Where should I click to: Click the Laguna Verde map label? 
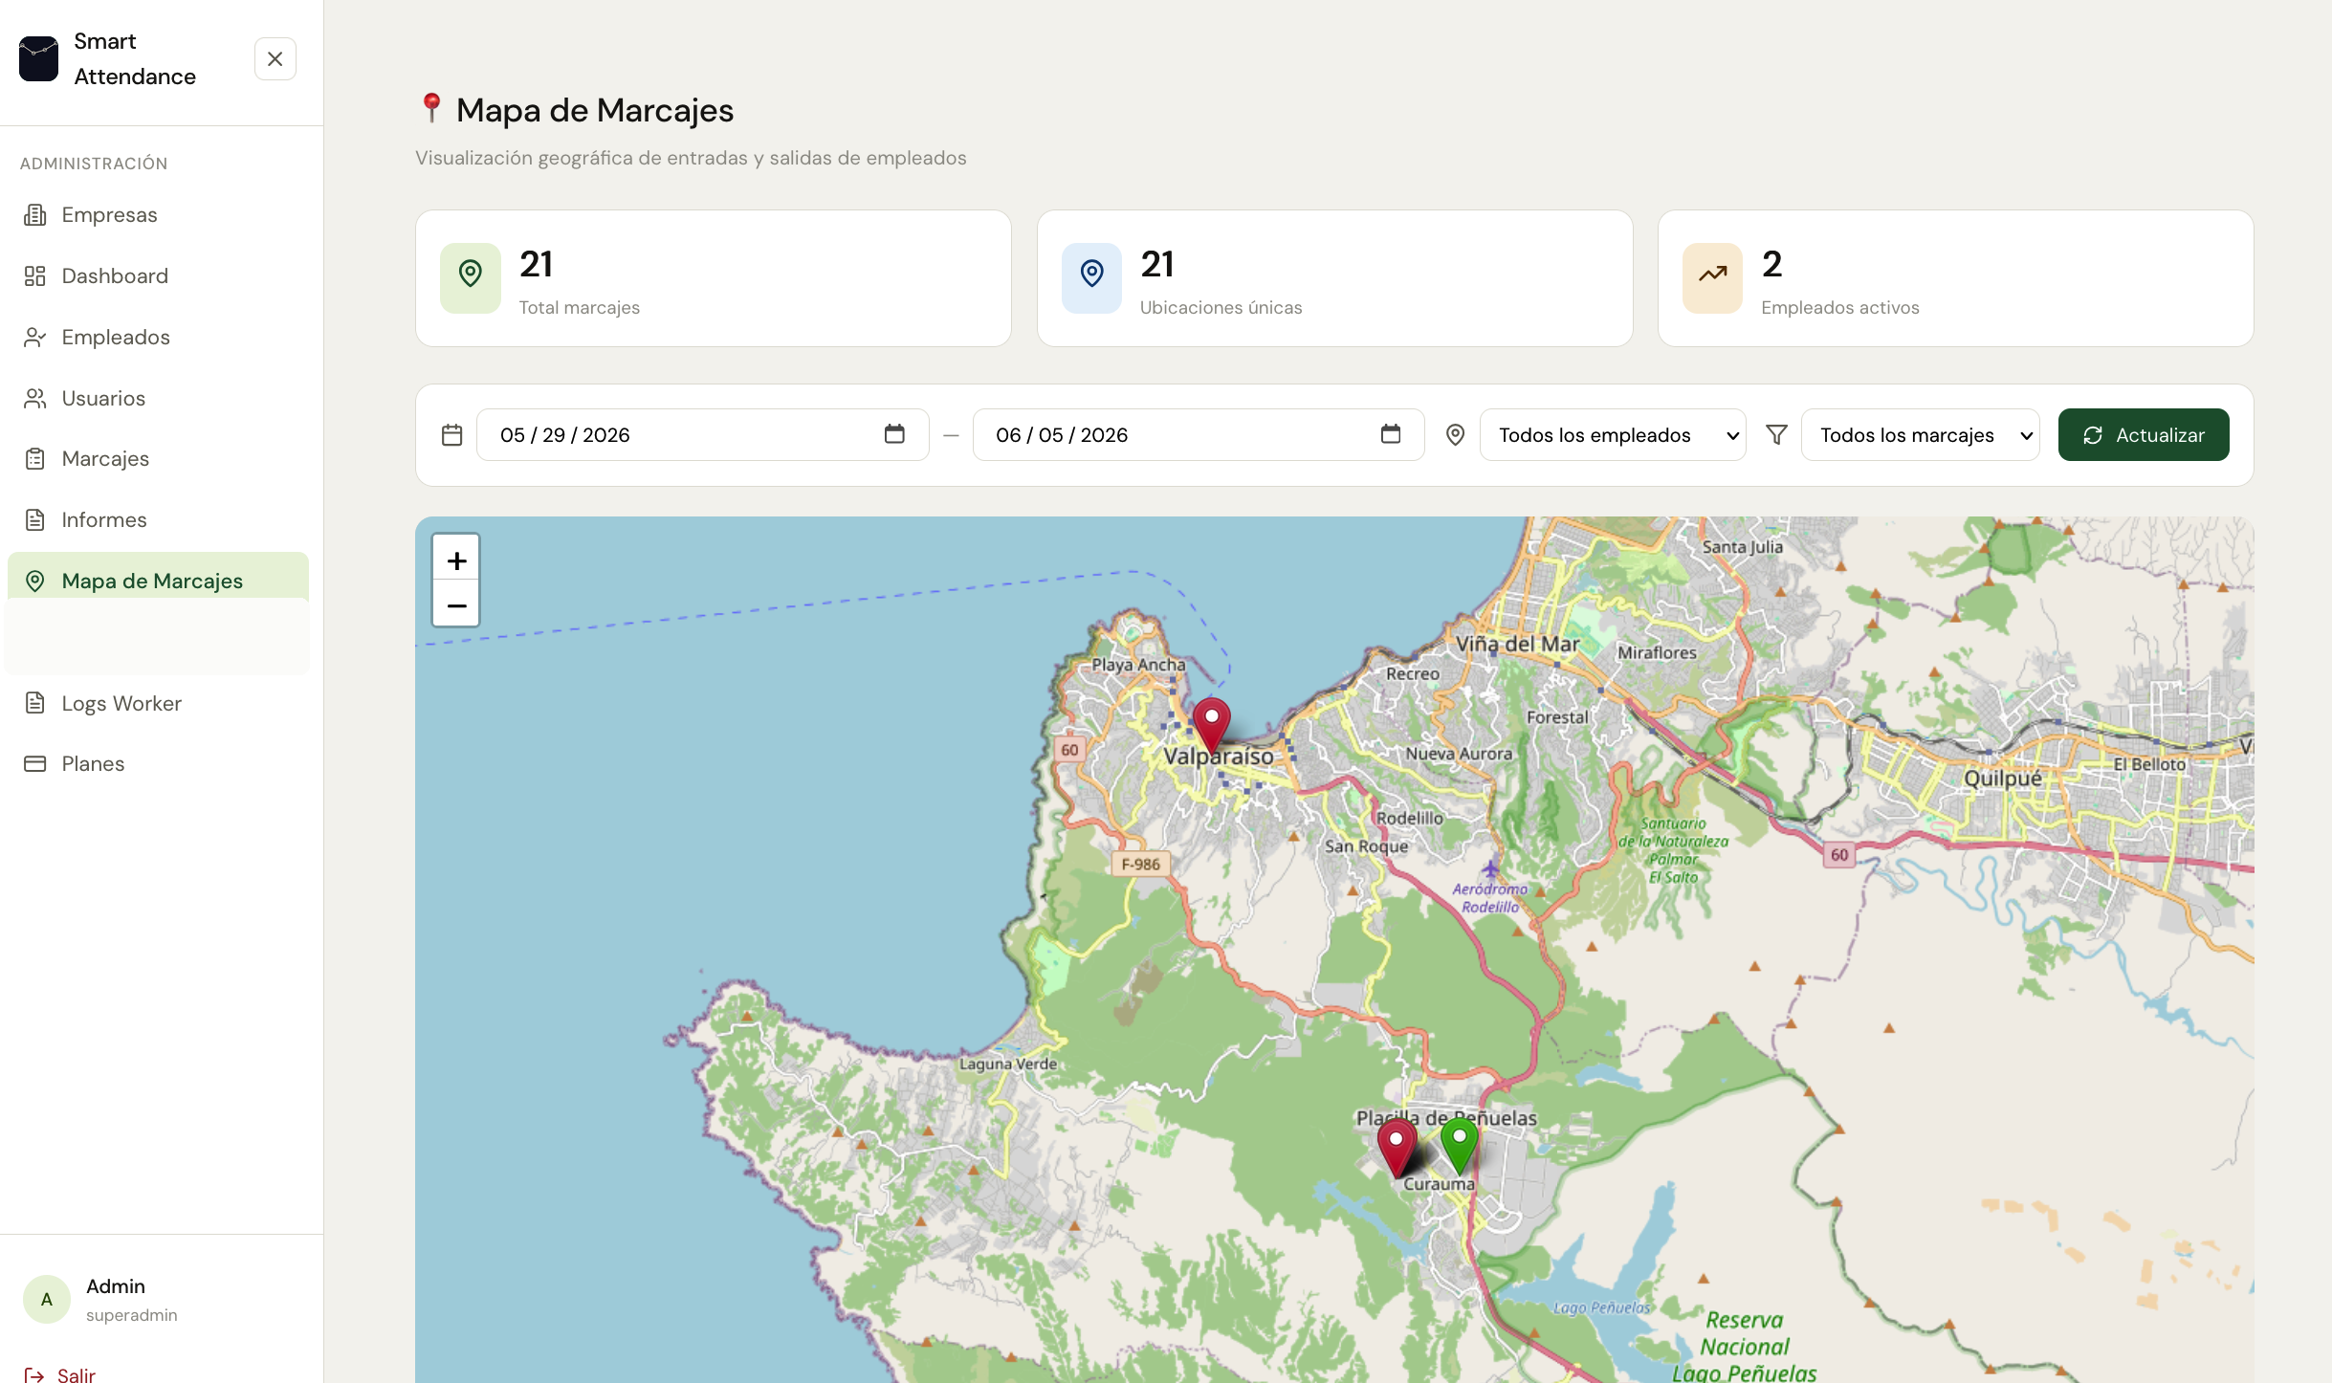(1008, 1064)
